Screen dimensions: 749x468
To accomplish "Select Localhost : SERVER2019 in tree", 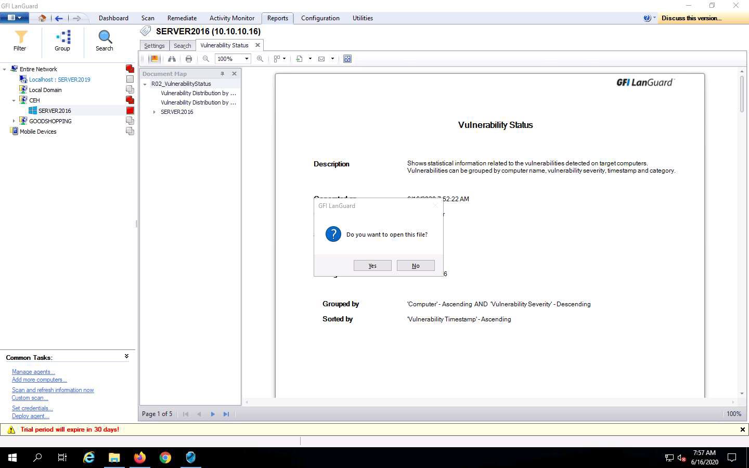I will pyautogui.click(x=59, y=80).
